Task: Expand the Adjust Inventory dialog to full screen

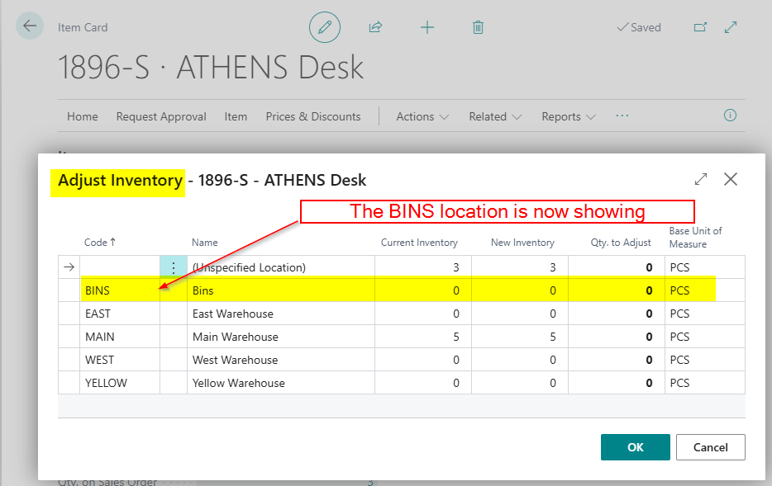Action: point(701,179)
